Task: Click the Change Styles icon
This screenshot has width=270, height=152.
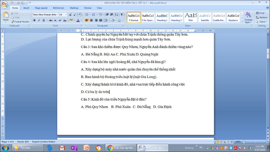Action: [248, 18]
